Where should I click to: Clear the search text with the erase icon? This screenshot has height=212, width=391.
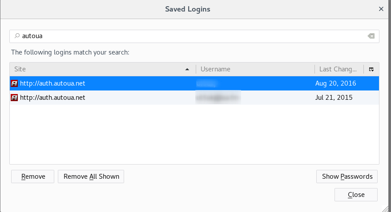371,36
